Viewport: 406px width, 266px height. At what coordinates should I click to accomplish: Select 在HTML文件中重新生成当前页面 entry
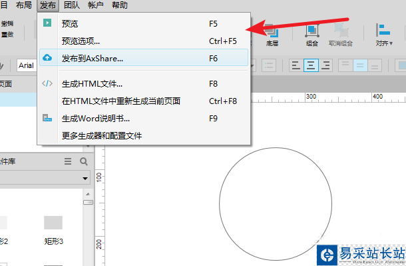click(144, 101)
